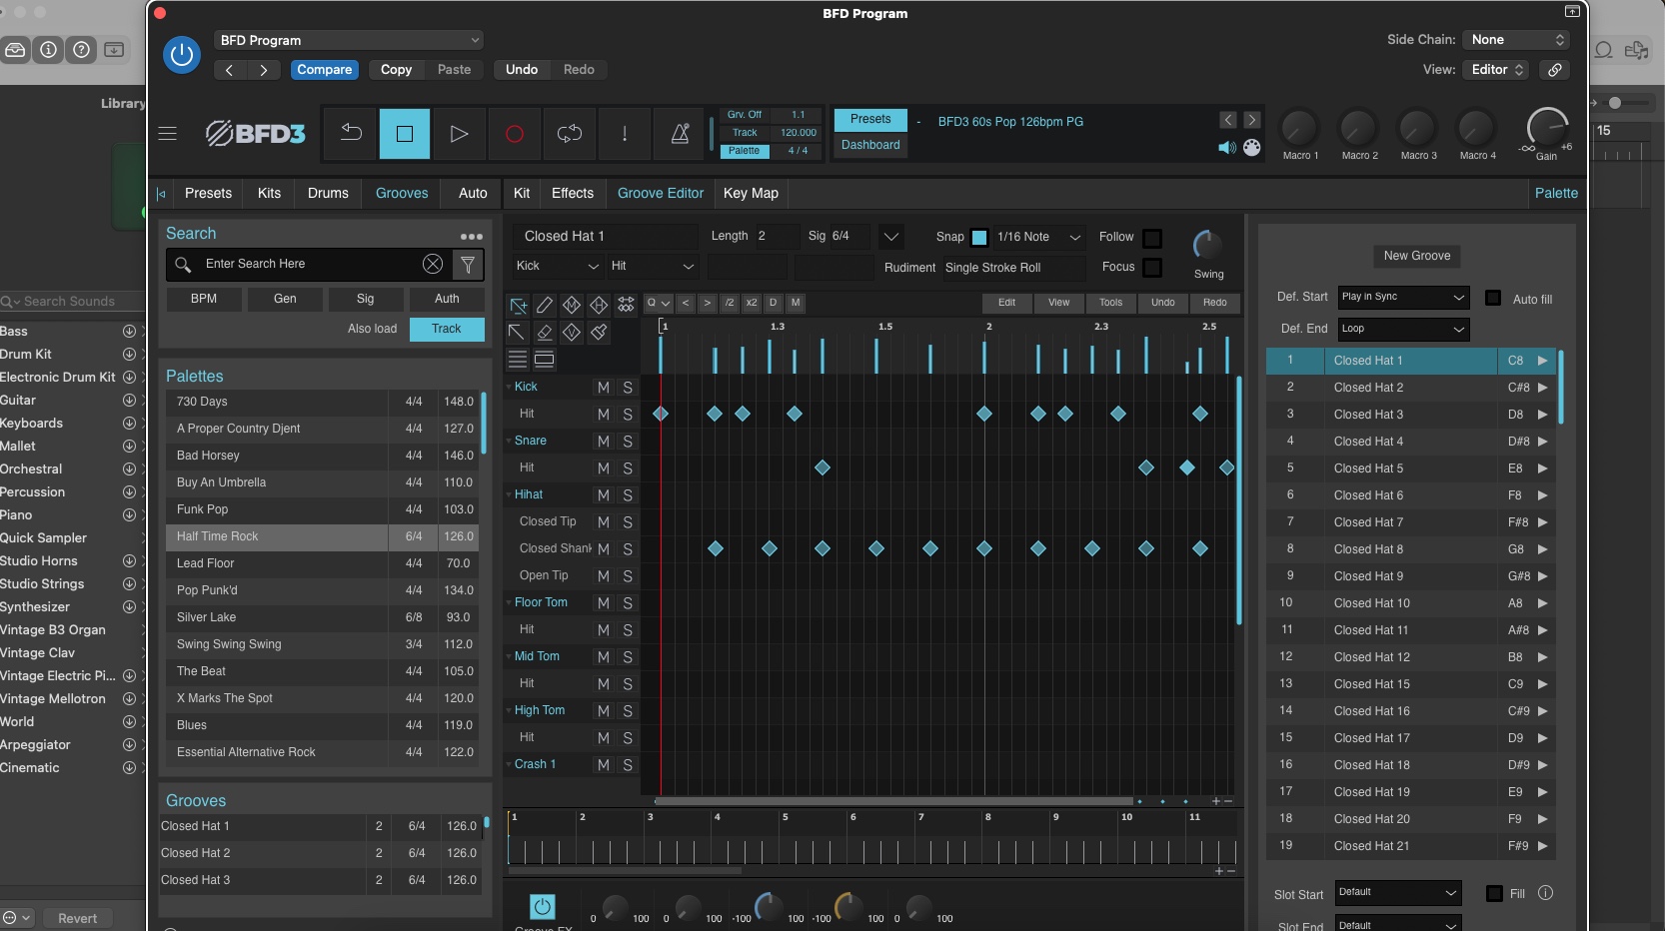The width and height of the screenshot is (1665, 931).
Task: Open the Side Chain dropdown
Action: tap(1516, 40)
